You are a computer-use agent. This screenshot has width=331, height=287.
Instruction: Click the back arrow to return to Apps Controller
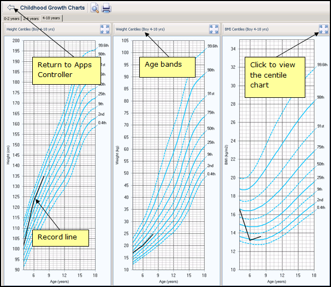(x=10, y=8)
